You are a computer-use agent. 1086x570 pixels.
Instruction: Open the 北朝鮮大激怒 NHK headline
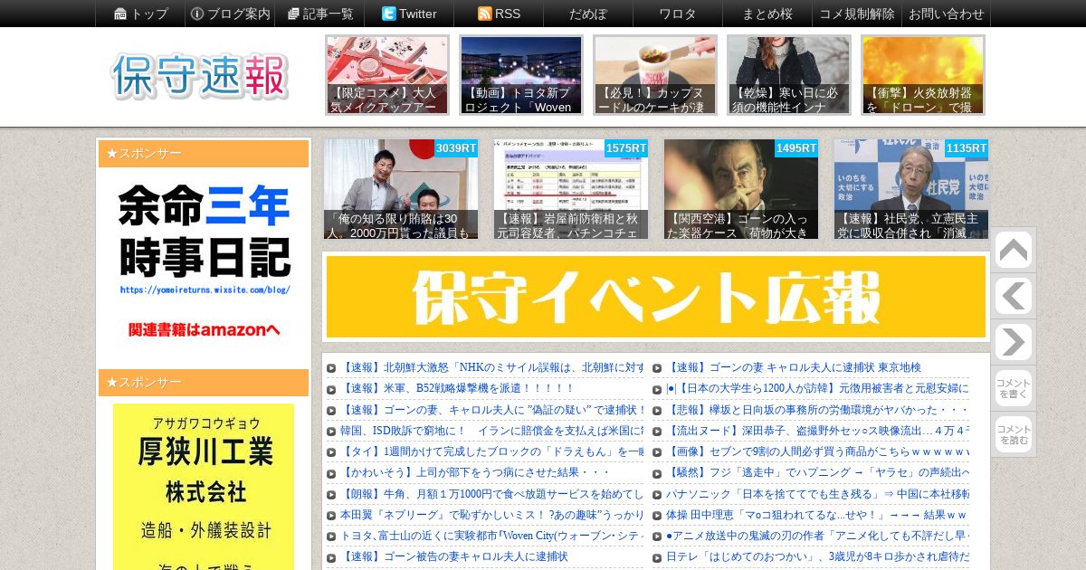point(491,367)
